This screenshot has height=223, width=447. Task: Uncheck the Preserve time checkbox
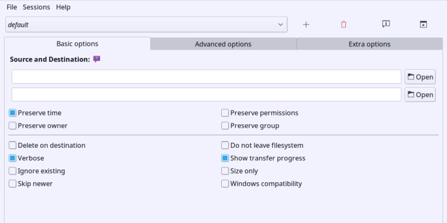[x=13, y=113]
